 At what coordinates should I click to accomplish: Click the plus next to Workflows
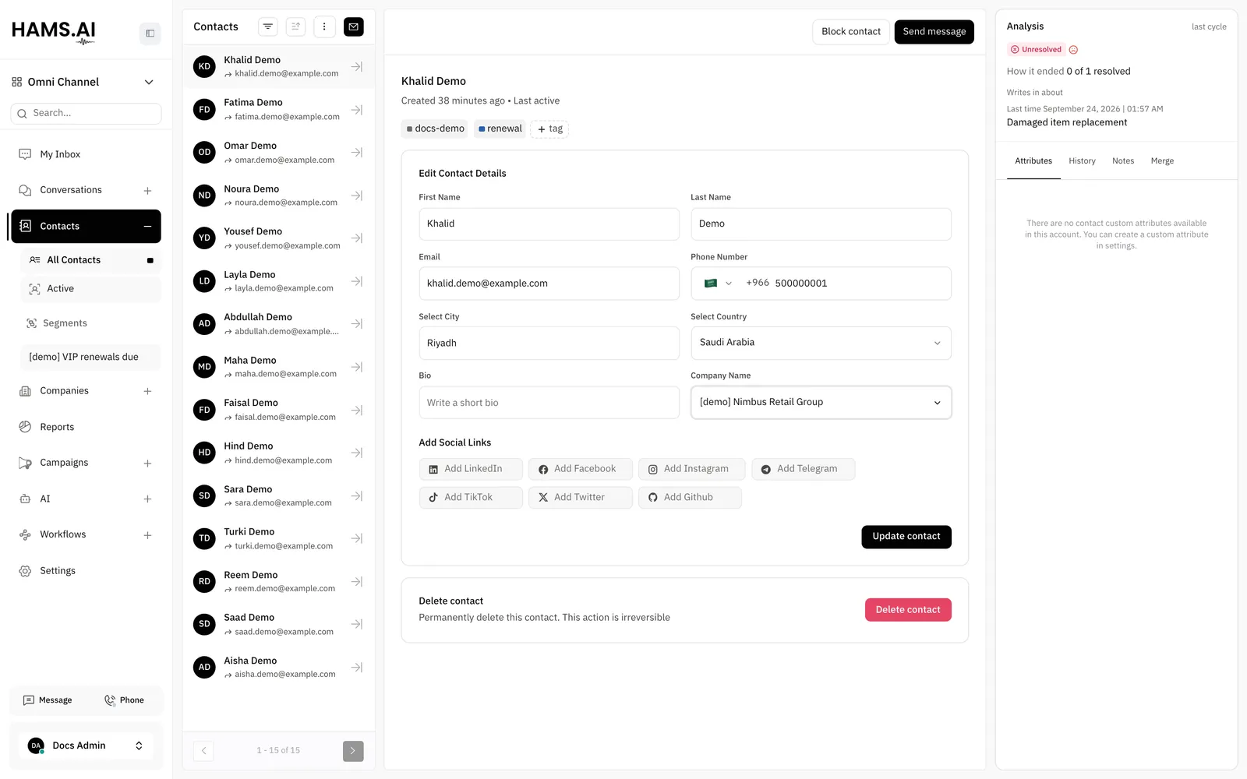tap(147, 535)
